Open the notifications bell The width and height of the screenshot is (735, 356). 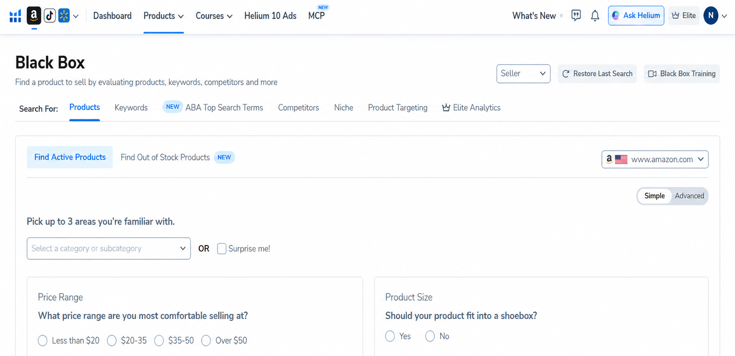coord(595,16)
